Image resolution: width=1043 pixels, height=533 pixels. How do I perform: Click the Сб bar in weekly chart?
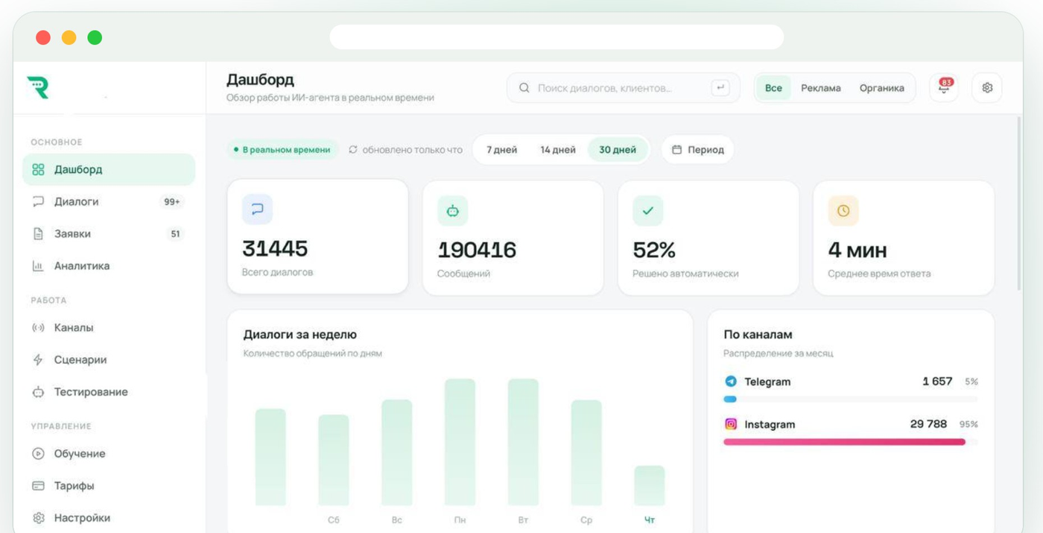click(334, 460)
